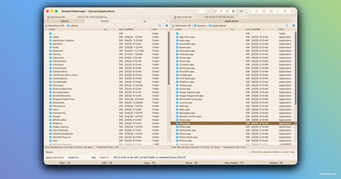Go back with the toolbar back arrow

198,11
